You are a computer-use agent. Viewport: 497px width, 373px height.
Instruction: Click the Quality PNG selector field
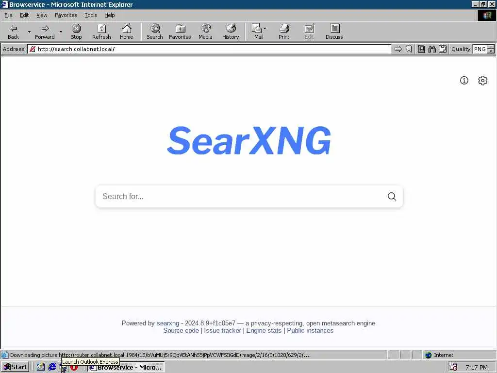pyautogui.click(x=480, y=49)
